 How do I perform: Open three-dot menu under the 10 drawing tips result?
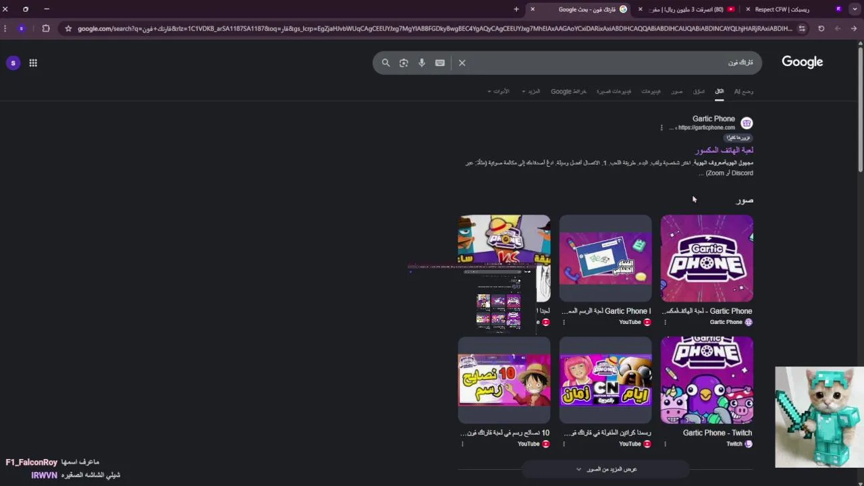(x=462, y=443)
